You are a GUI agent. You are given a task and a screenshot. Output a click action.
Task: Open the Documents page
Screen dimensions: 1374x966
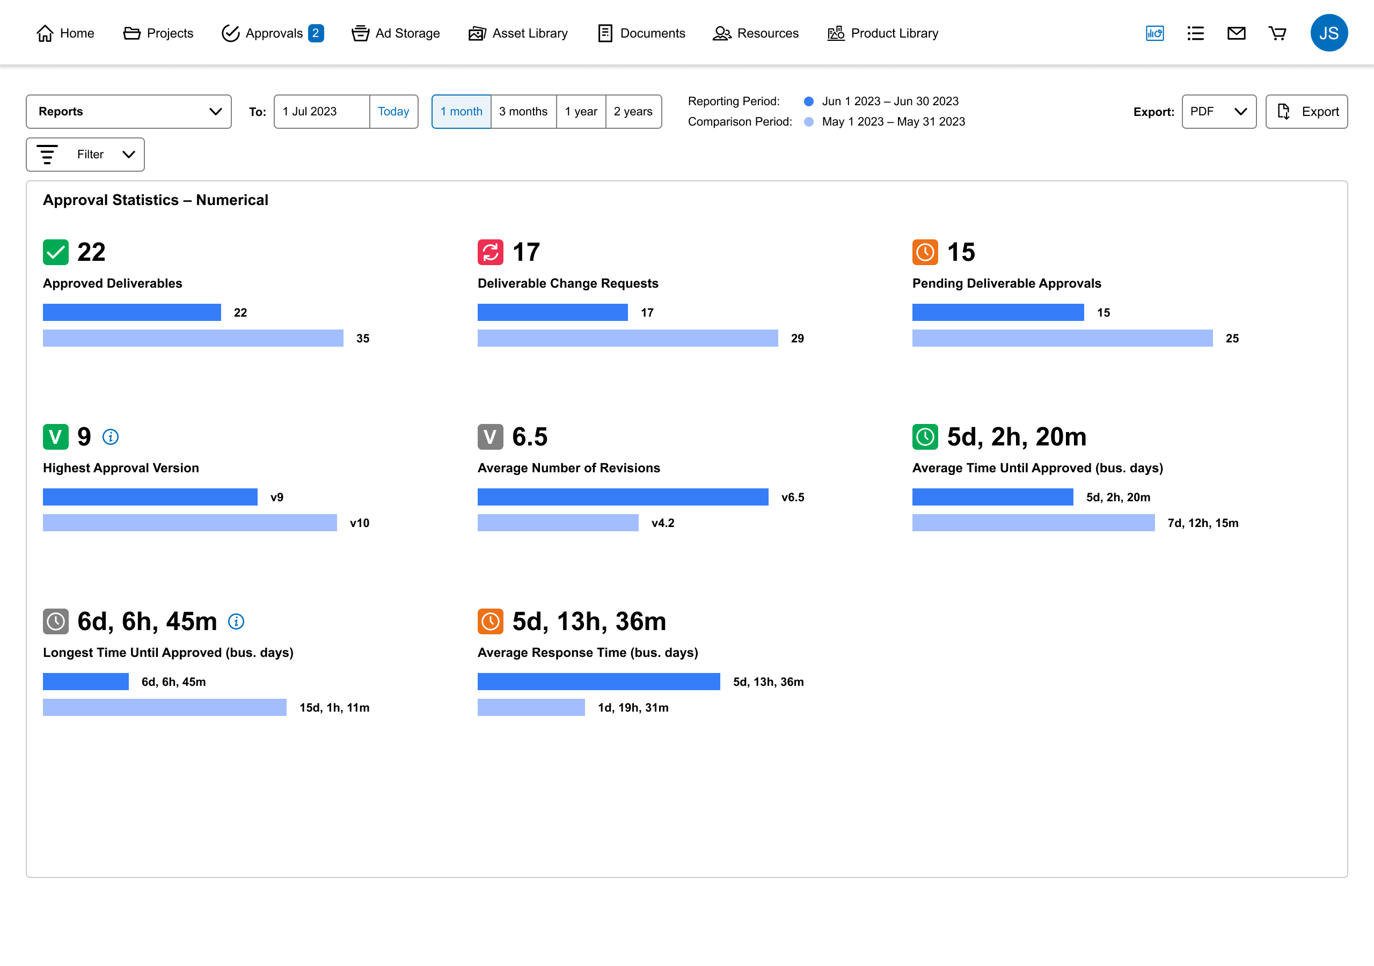[641, 33]
